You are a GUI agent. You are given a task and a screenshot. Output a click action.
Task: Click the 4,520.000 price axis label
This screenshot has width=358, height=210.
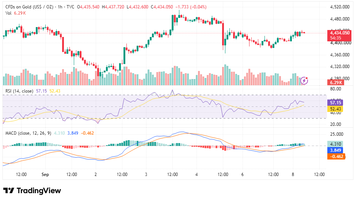[340, 7]
